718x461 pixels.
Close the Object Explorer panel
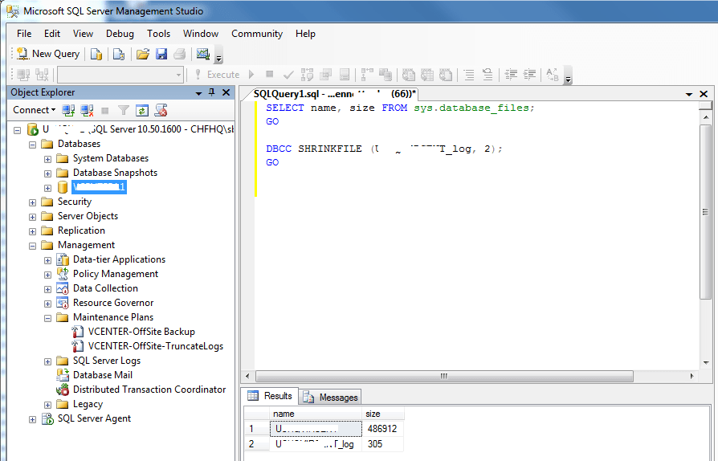(226, 92)
